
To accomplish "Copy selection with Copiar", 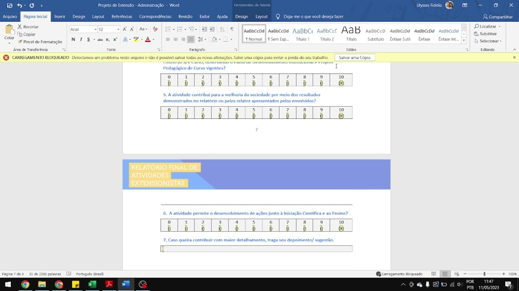I will (26, 34).
